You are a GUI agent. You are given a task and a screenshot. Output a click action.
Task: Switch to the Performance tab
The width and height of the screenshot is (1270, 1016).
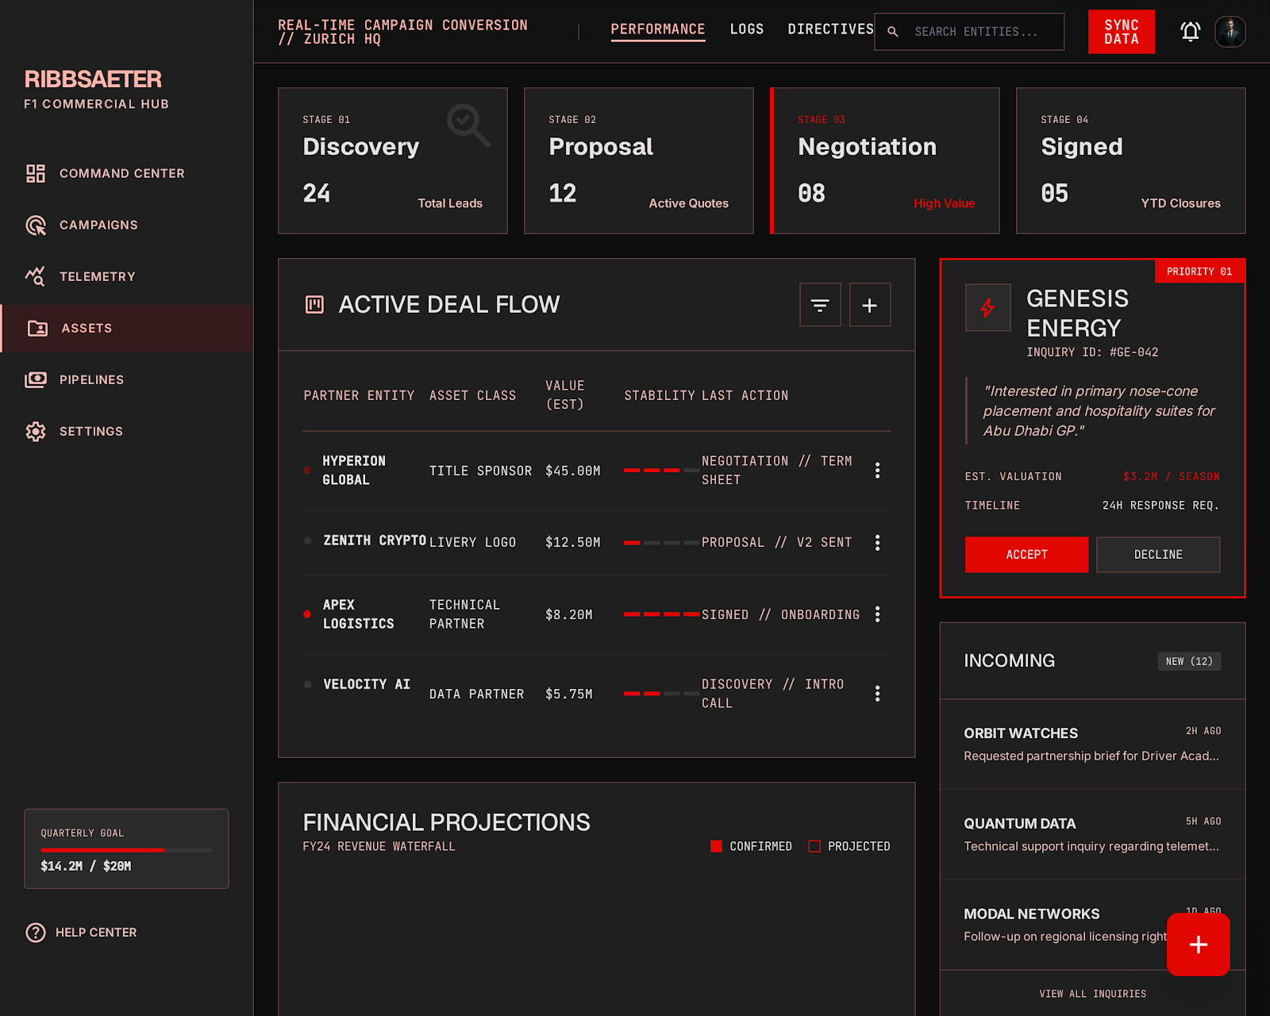pos(658,29)
